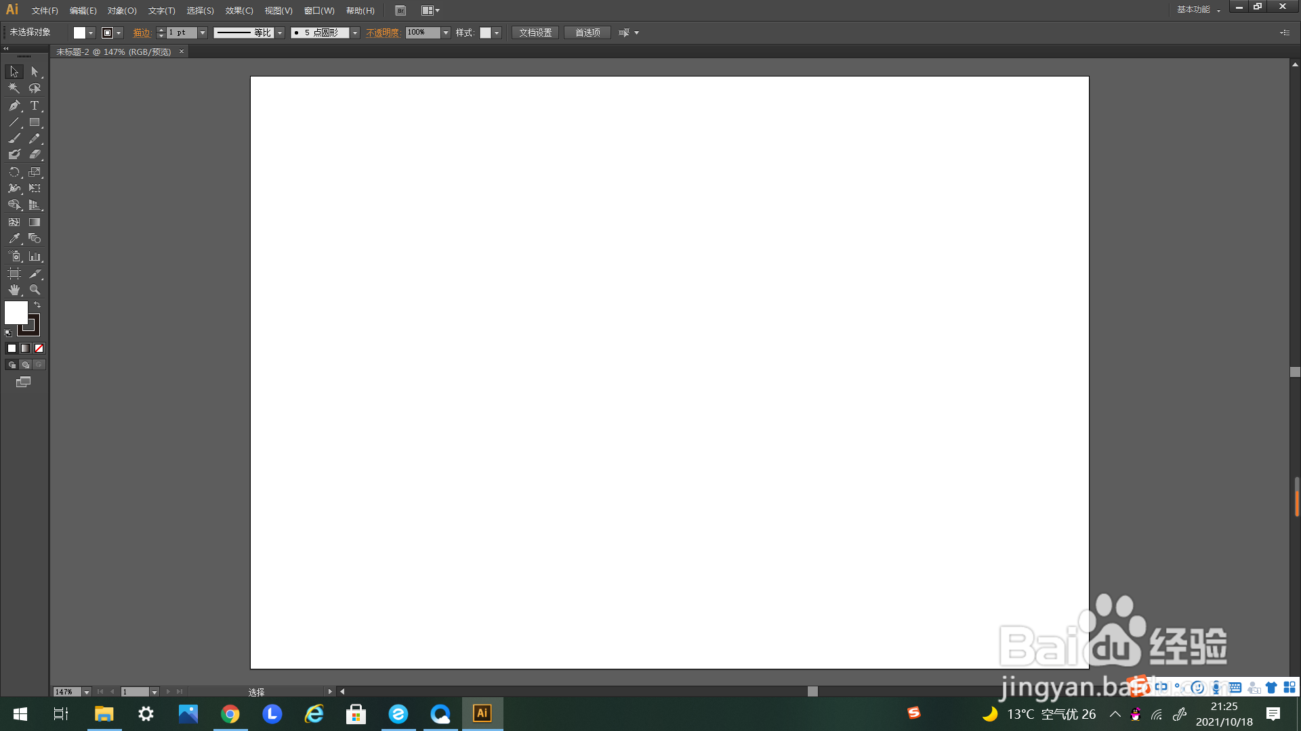Pick the Magic Wand tool
This screenshot has width=1301, height=731.
click(14, 88)
